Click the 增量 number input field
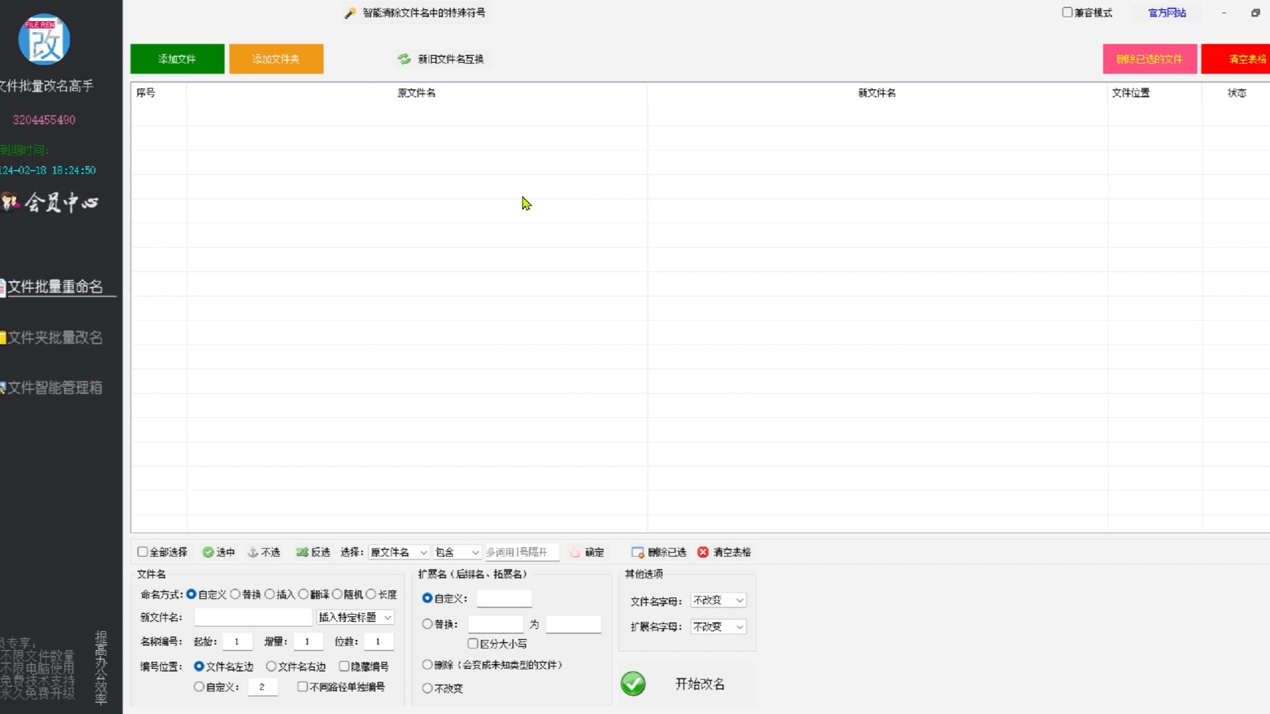Screen dimensions: 1270x714 pyautogui.click(x=308, y=641)
